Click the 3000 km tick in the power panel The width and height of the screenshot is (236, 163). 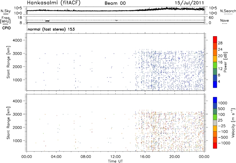click(17, 54)
